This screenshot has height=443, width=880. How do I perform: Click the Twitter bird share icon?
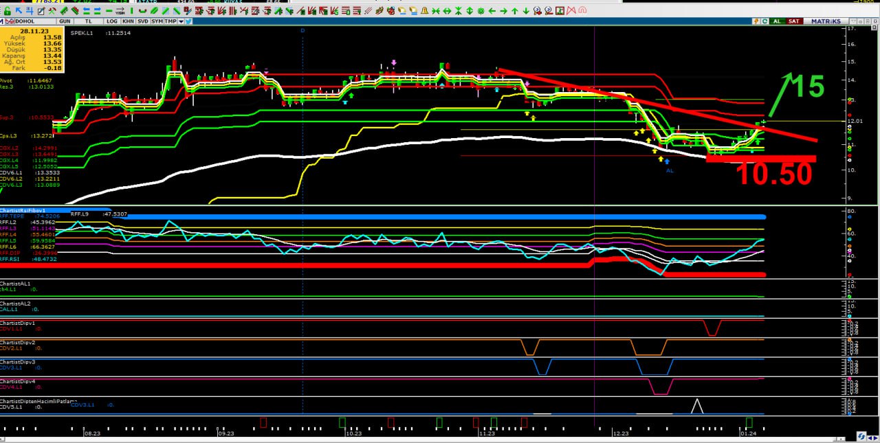point(188,21)
